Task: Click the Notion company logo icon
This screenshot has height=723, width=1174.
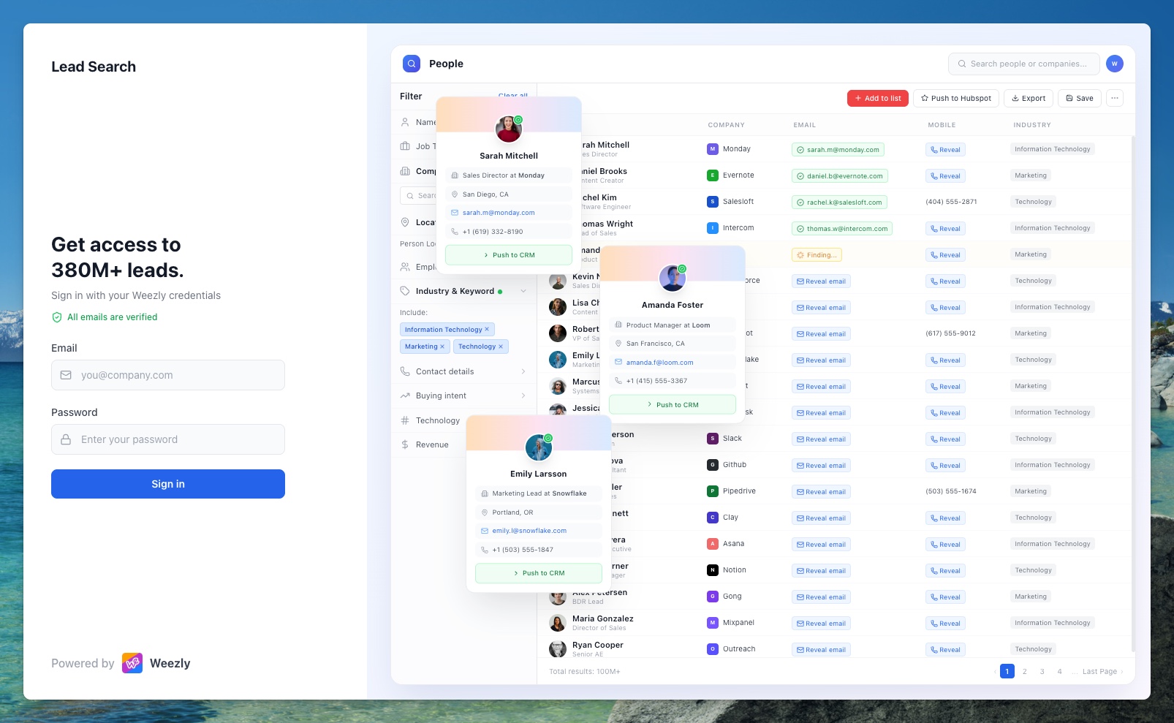Action: [712, 570]
